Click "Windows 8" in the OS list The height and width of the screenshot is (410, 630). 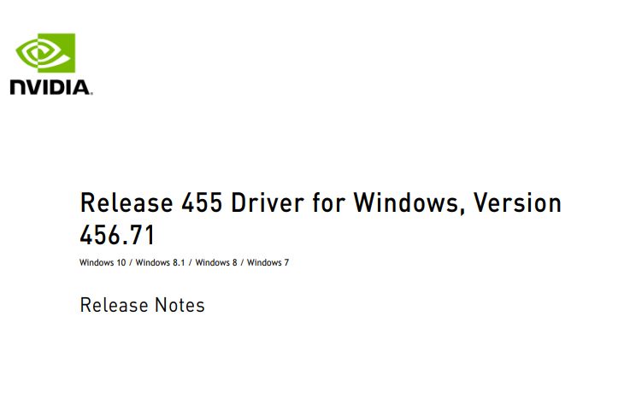pyautogui.click(x=216, y=262)
